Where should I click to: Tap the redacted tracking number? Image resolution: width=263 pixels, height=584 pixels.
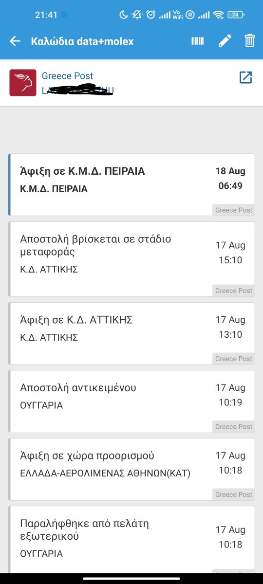78,90
